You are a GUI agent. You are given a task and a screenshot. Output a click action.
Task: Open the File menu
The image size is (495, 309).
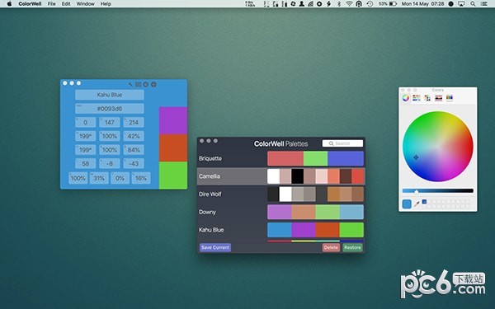[x=51, y=4]
